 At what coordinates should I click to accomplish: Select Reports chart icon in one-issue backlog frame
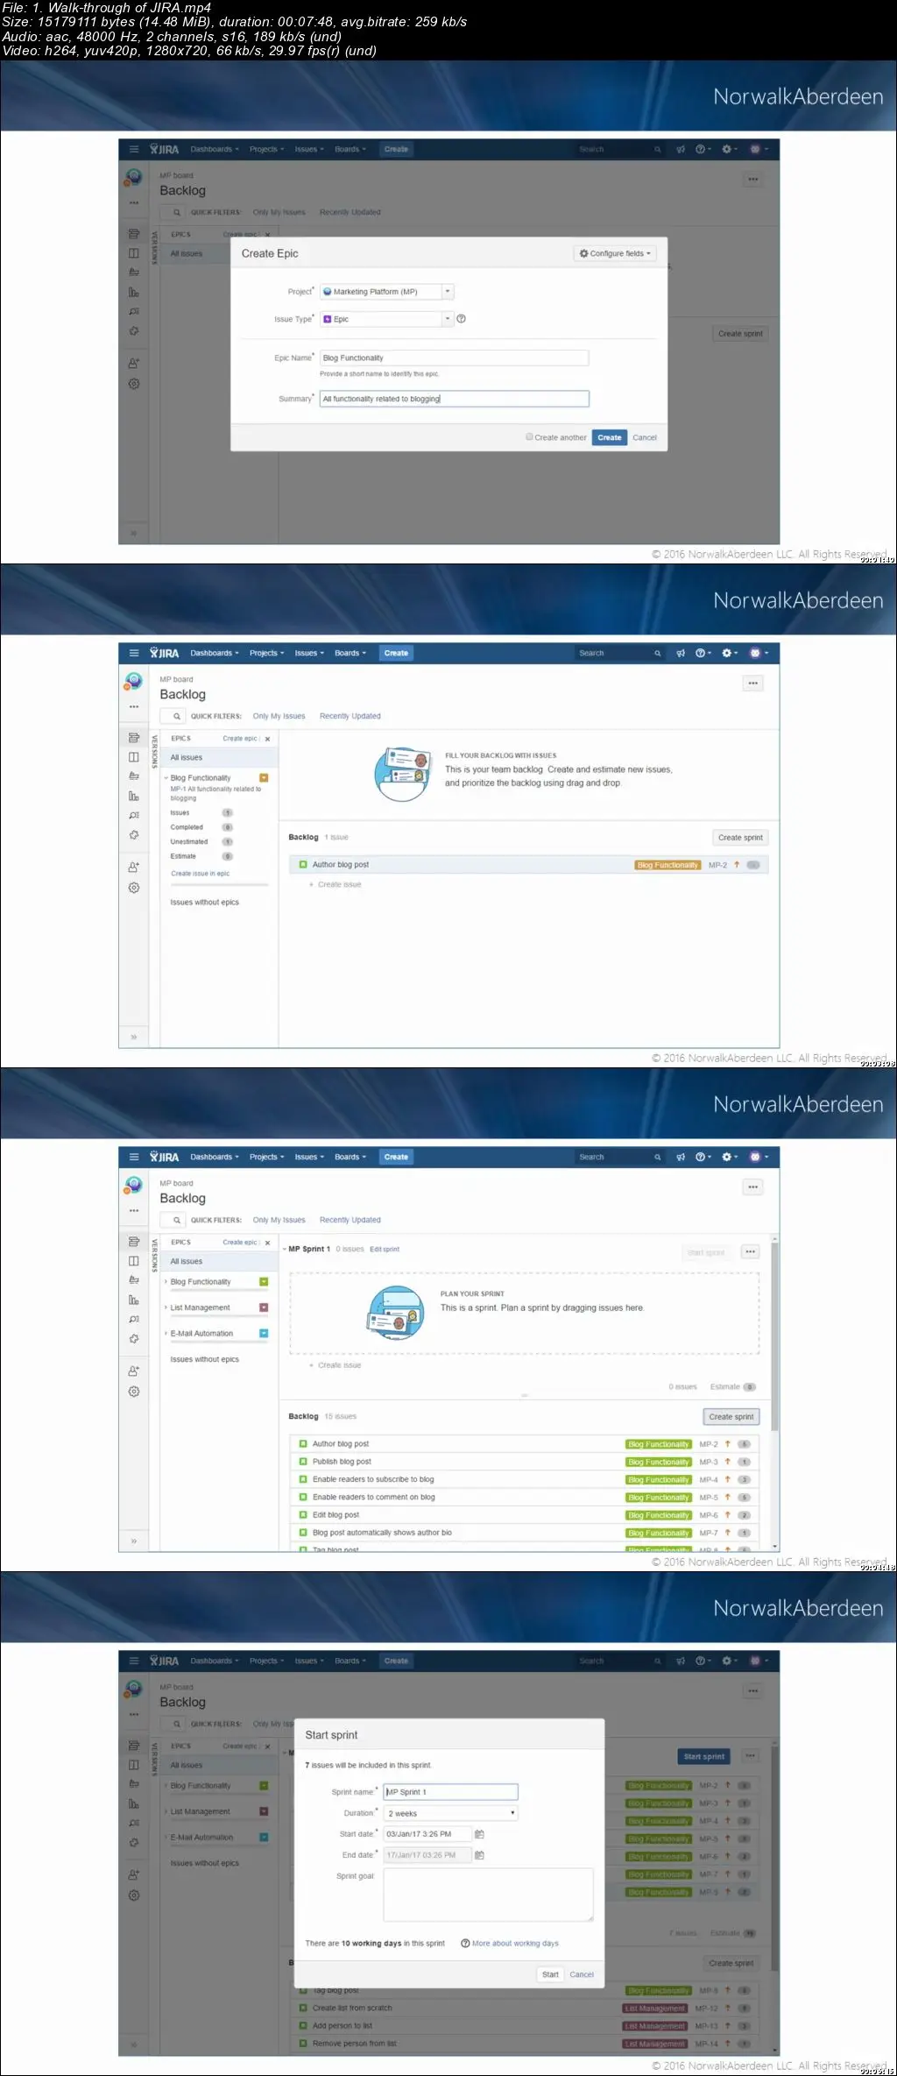tap(134, 797)
